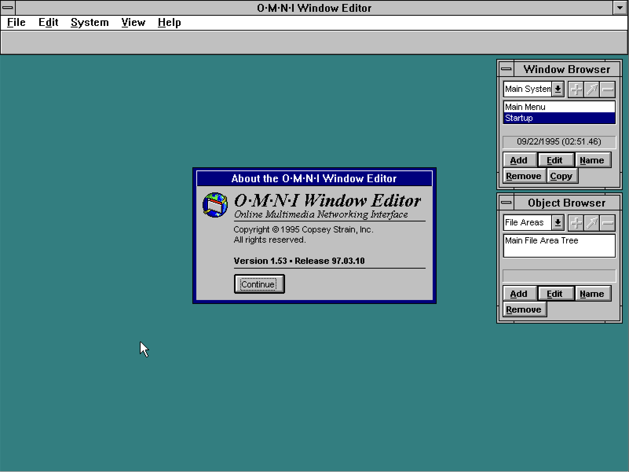Click the plus icon in Object Browser

[576, 223]
